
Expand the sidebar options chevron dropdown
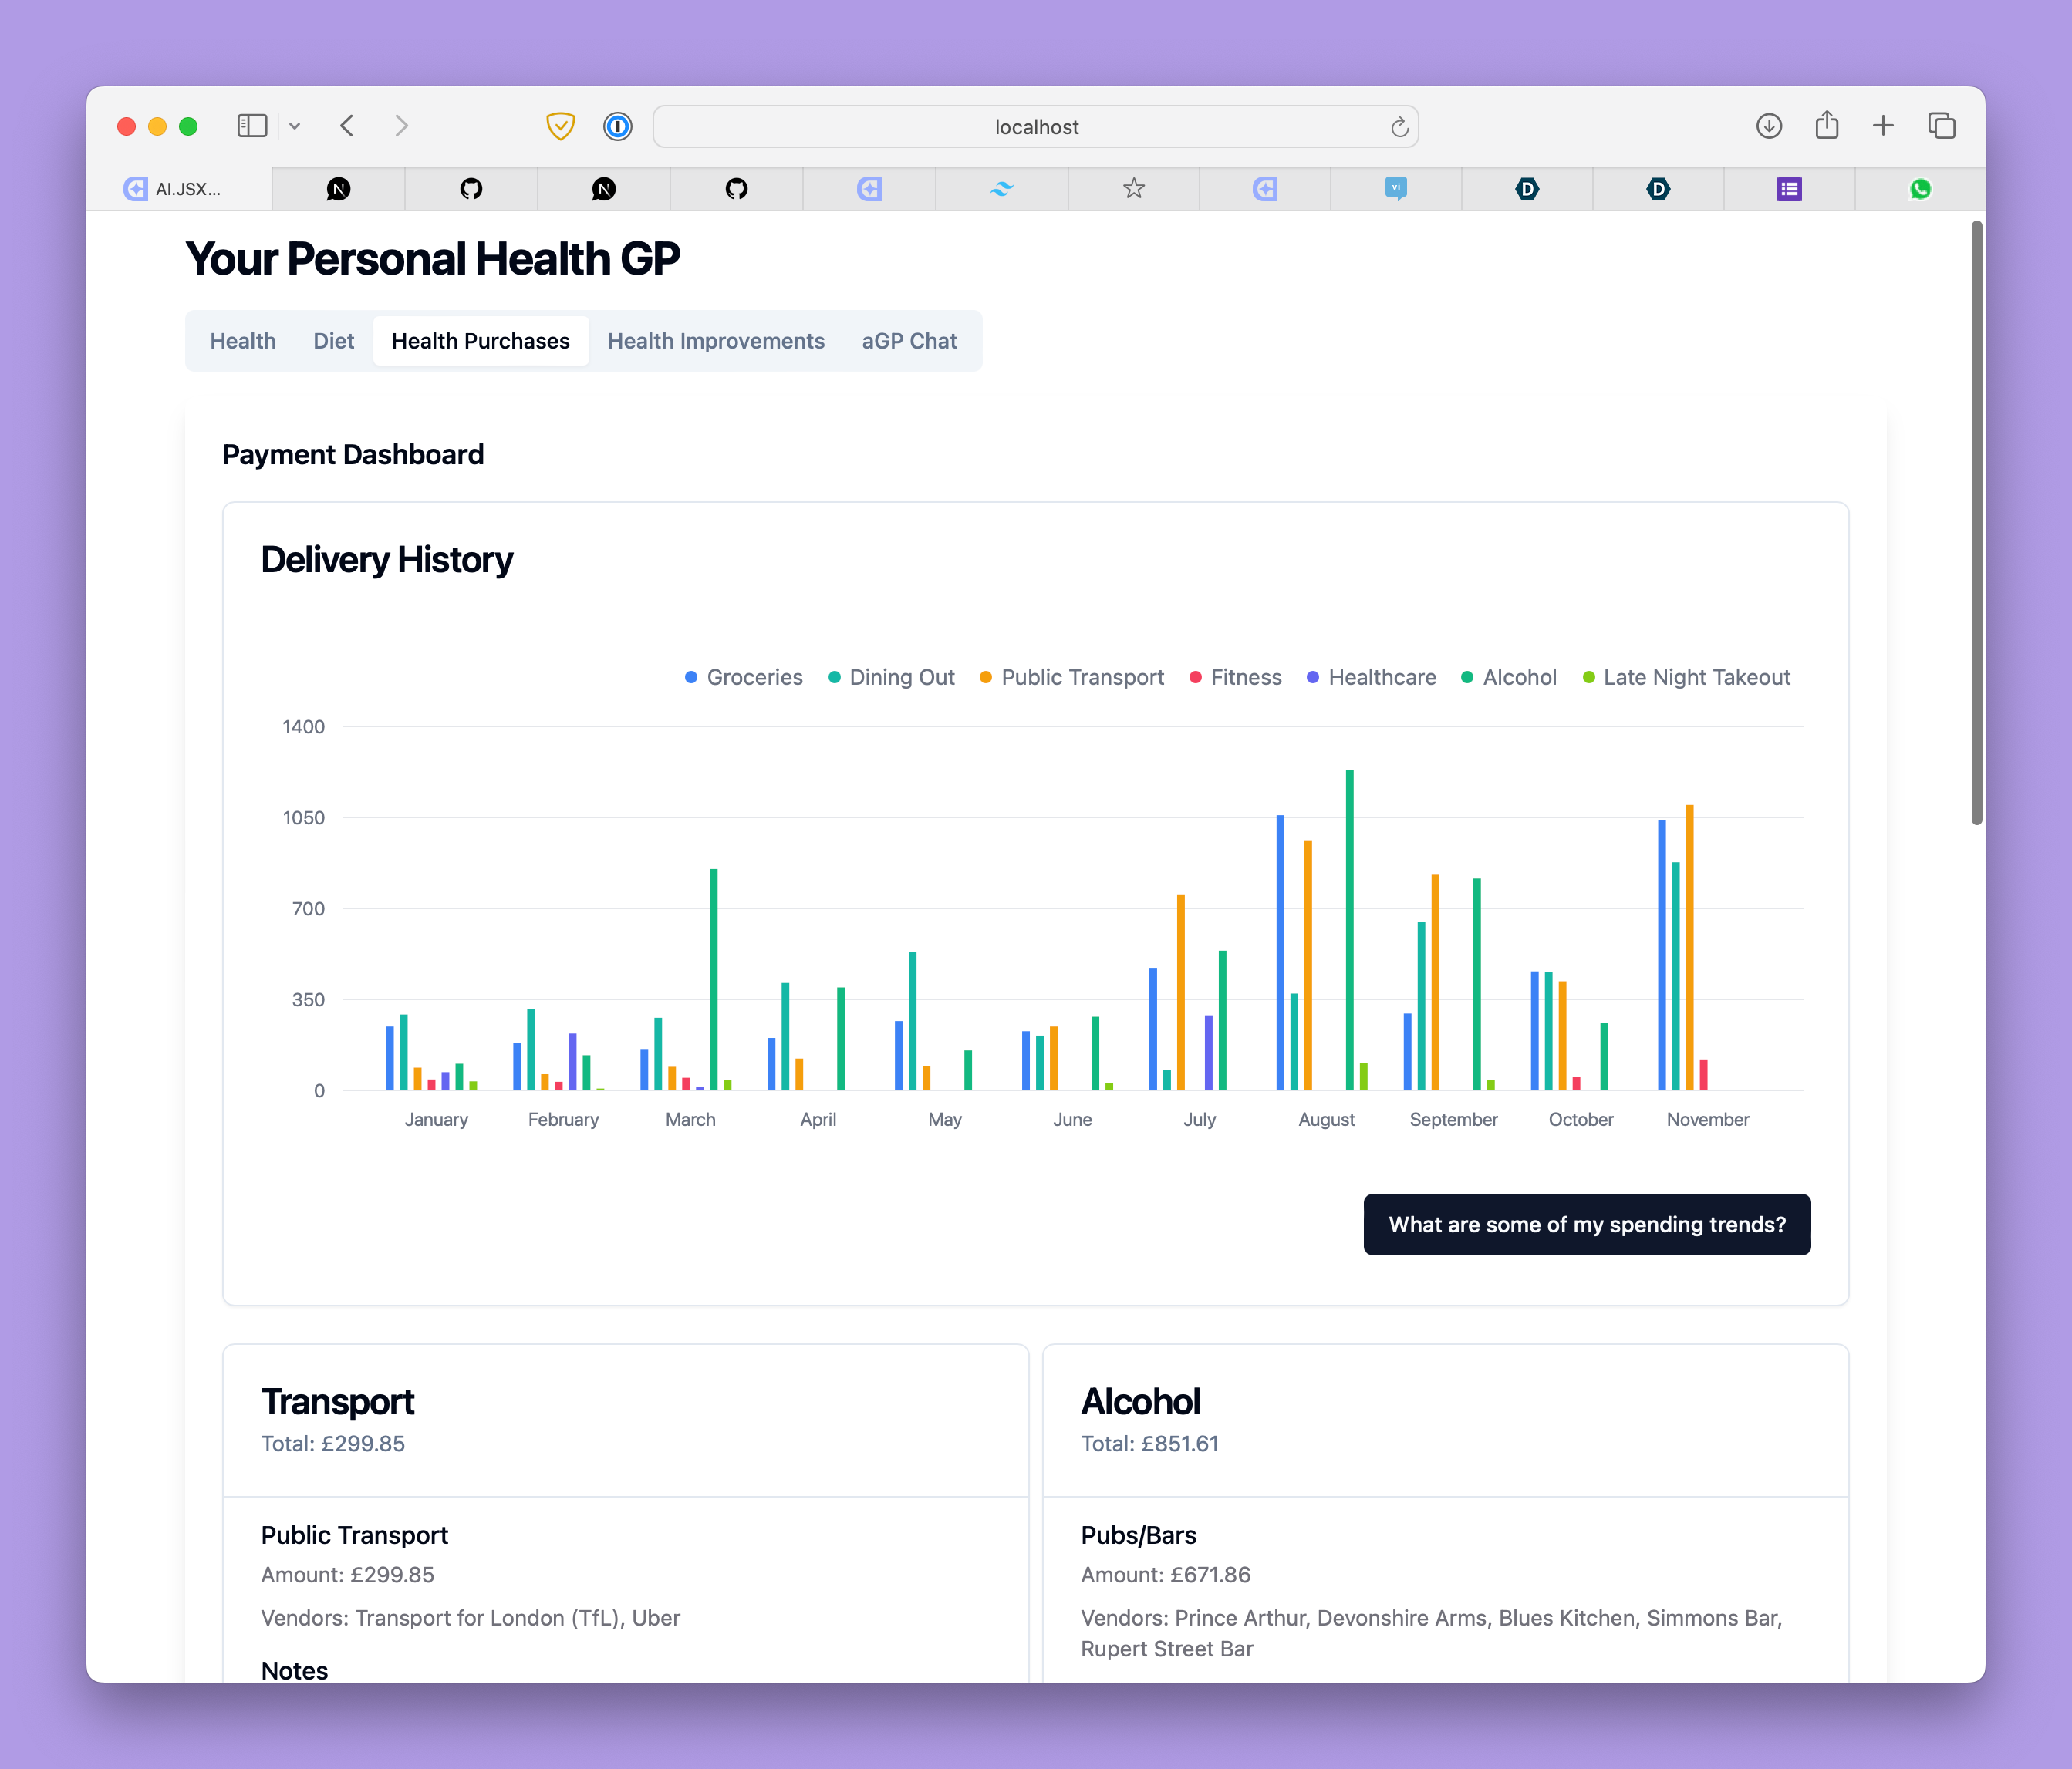coord(295,126)
